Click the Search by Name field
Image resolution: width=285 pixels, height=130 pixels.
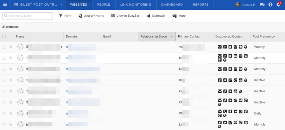coord(28,16)
